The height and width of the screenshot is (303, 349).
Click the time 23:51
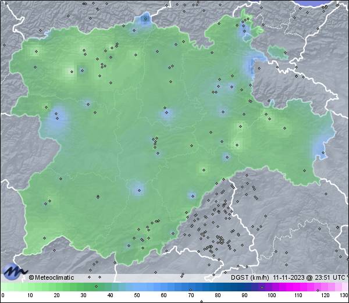click(x=322, y=277)
